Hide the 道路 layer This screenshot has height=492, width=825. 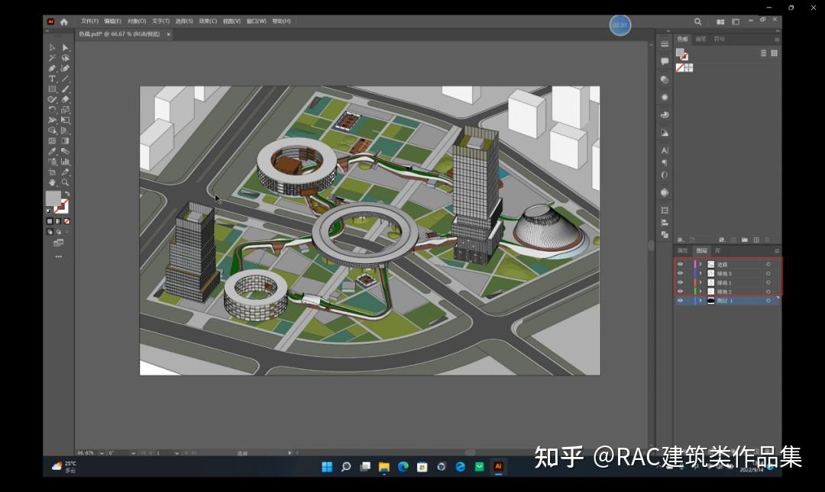click(680, 264)
